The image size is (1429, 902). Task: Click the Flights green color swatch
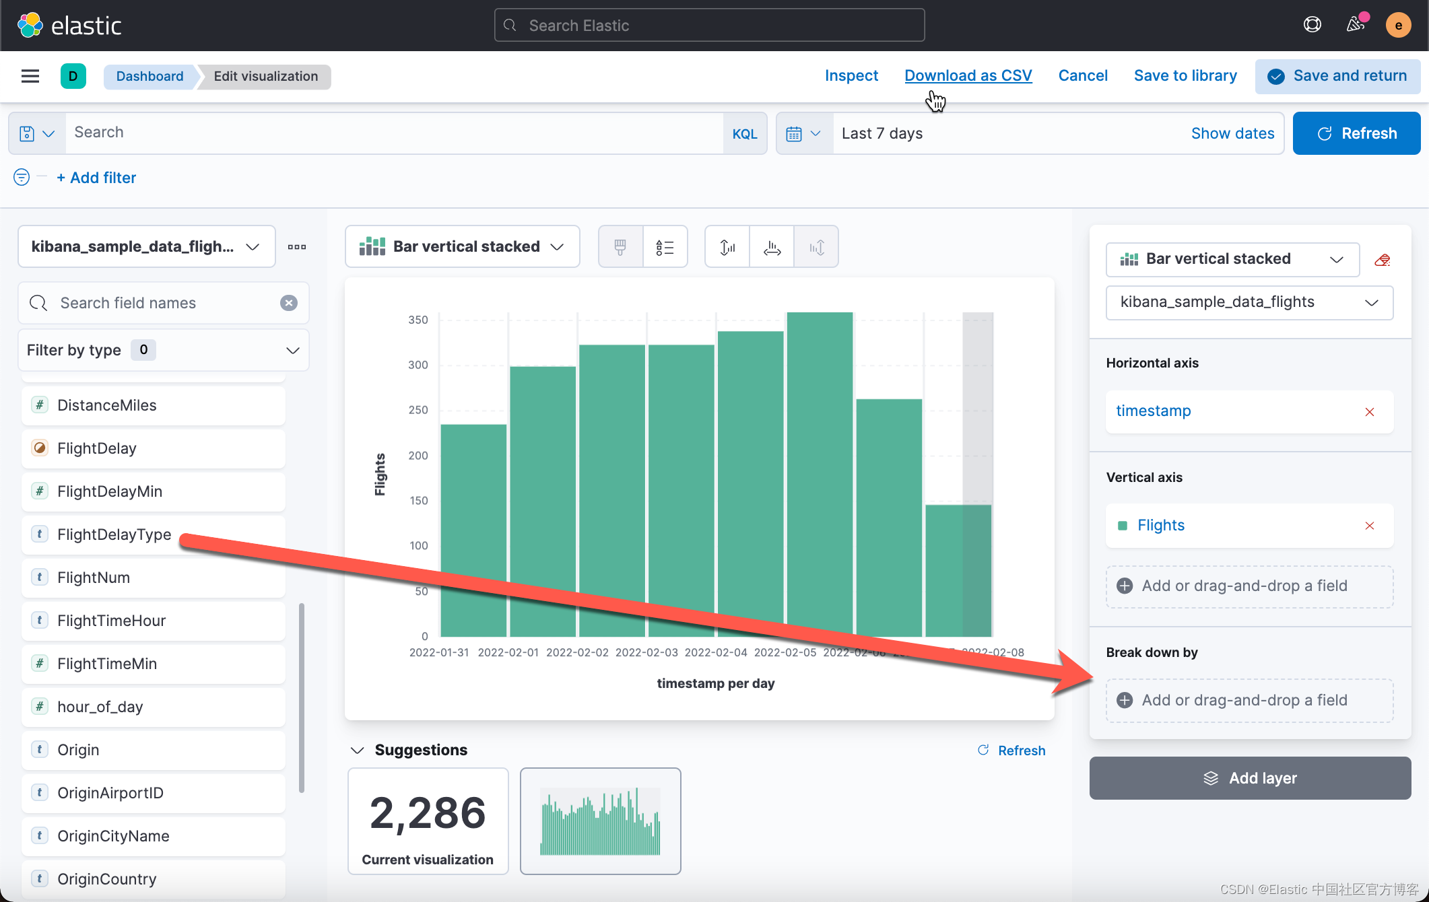(1123, 526)
